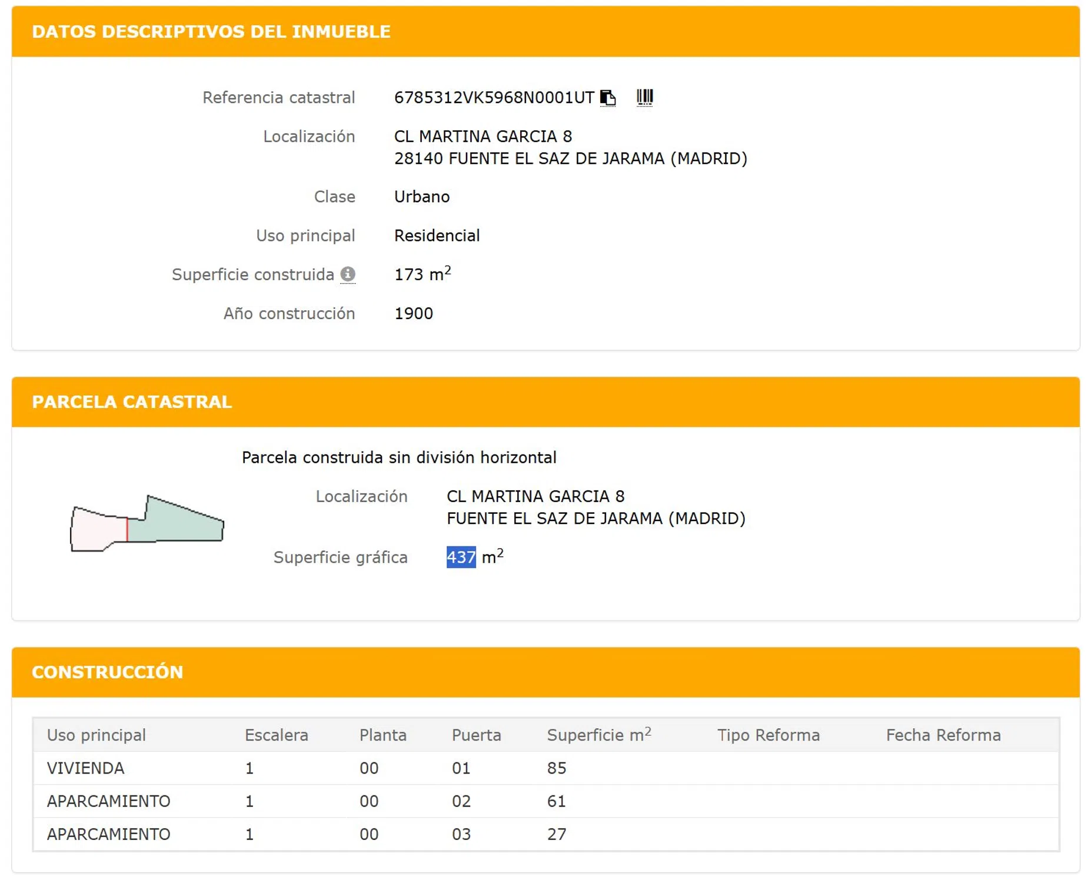
Task: Click the Uso principal column header
Action: tap(97, 735)
